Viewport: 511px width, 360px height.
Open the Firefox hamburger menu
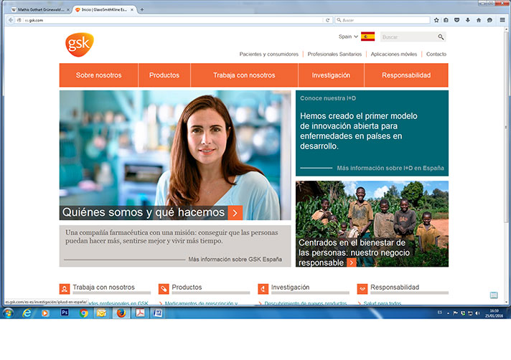pos(502,20)
